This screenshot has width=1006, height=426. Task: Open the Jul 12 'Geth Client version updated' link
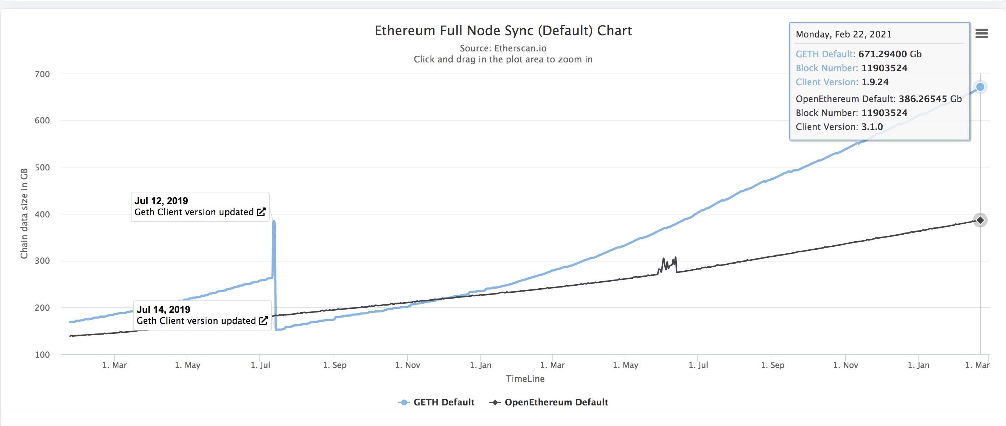[x=194, y=212]
